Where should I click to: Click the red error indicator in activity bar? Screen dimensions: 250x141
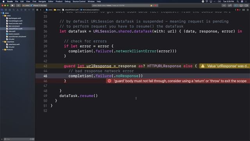click(155, 5)
